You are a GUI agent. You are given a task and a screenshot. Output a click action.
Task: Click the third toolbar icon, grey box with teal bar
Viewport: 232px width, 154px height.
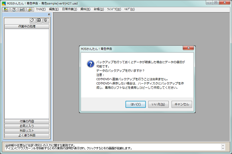point(22,9)
